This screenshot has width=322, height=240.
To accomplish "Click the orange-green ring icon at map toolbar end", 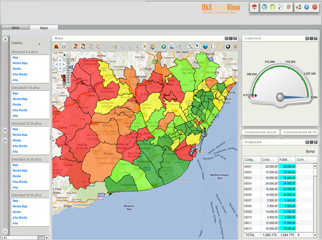I will 236,46.
